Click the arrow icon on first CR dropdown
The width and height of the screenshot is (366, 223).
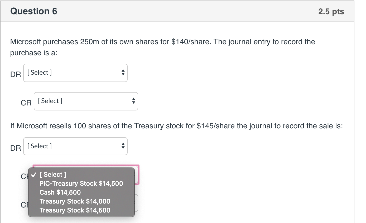click(x=134, y=101)
